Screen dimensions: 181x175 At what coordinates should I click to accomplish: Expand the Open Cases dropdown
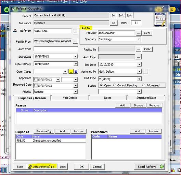coord(65,71)
